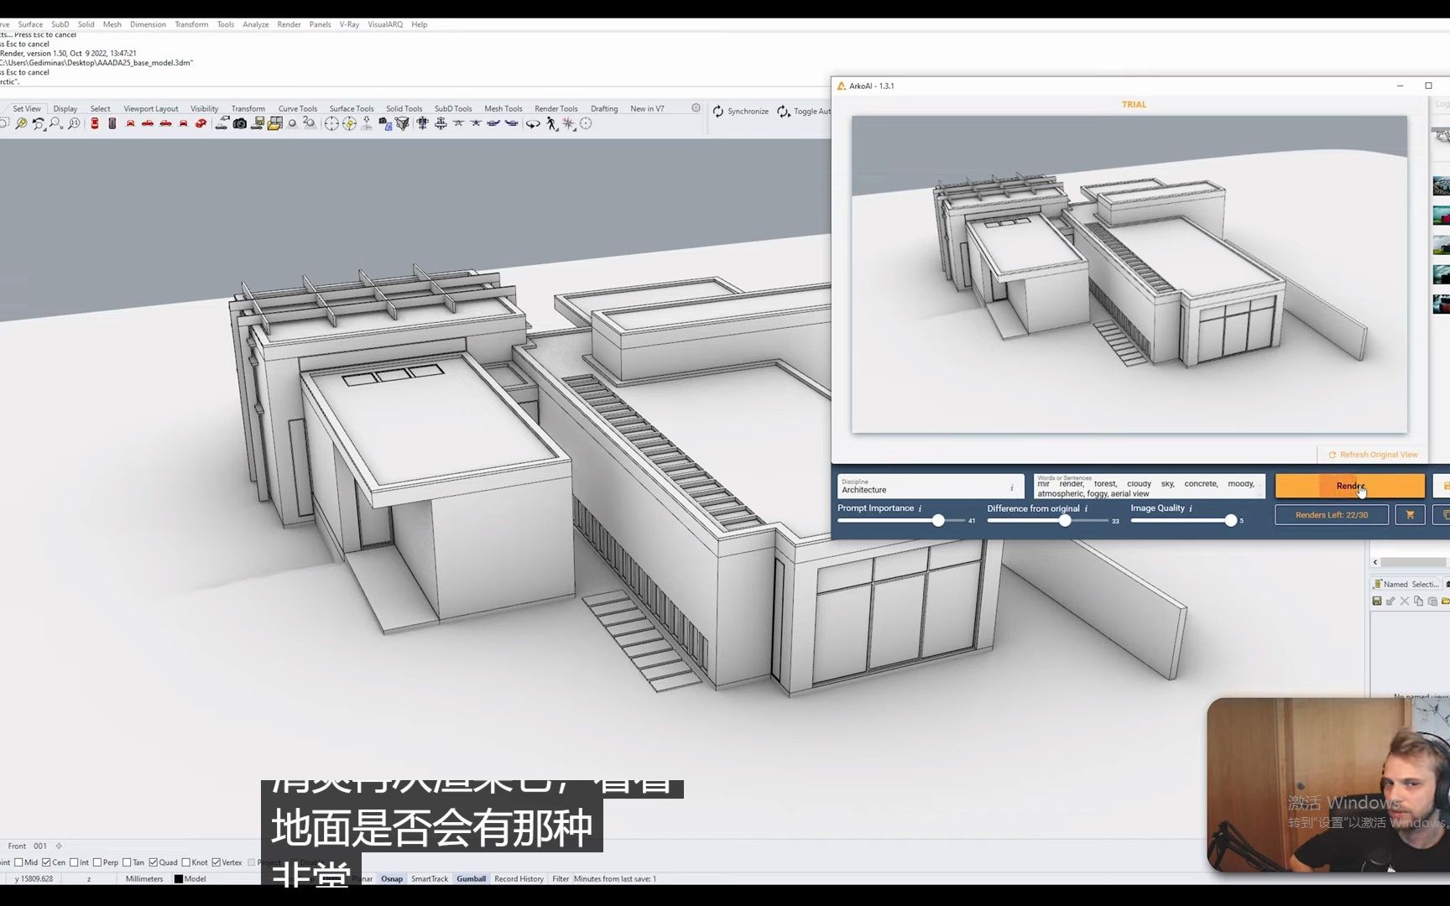Viewport: 1450px width, 906px height.
Task: Open the V-Ray menu
Action: tap(348, 24)
